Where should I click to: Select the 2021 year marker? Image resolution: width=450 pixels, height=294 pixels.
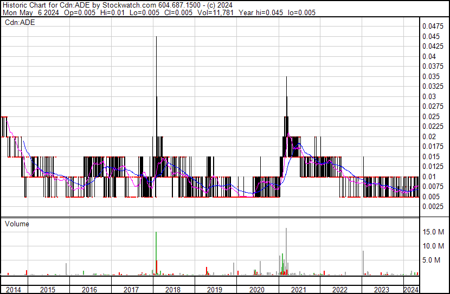(x=299, y=290)
